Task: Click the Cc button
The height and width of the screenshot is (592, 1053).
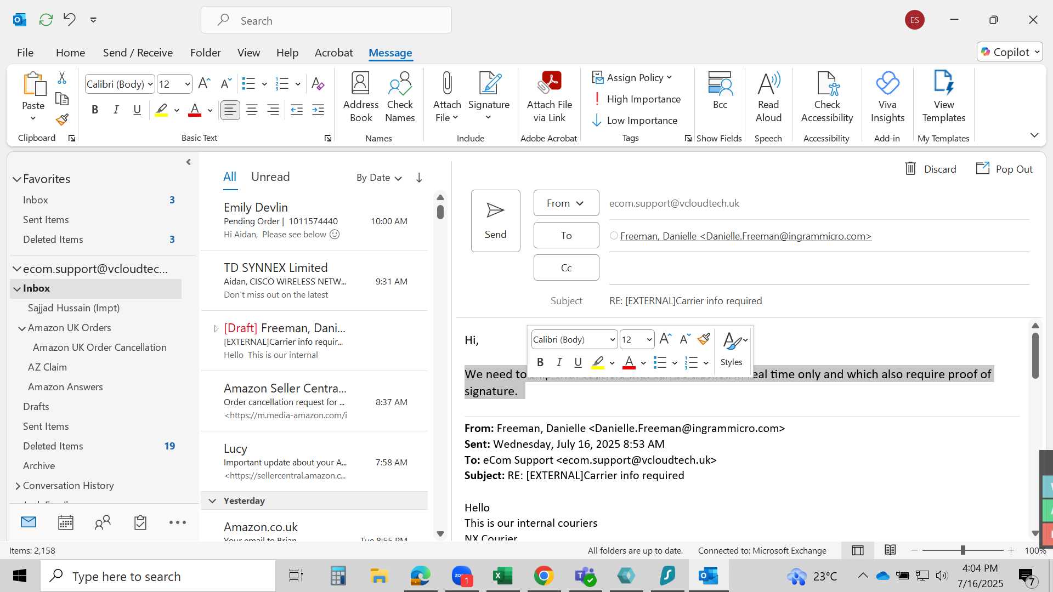Action: click(x=566, y=267)
